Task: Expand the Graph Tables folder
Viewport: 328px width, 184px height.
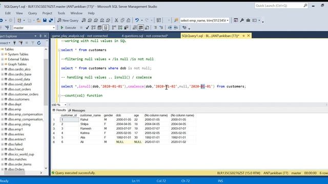Action: click(x=2, y=64)
